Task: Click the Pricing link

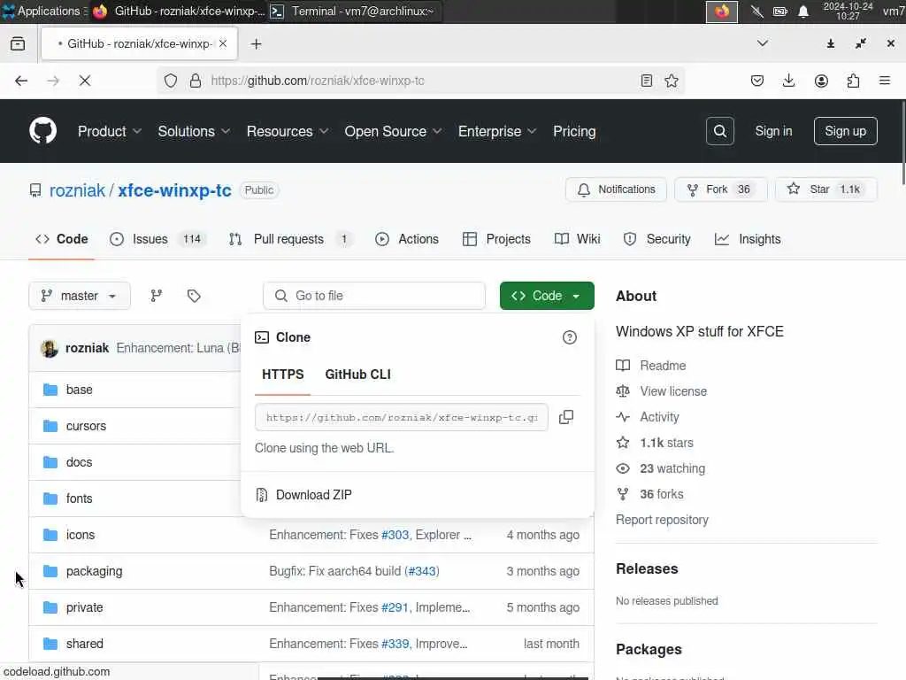Action: click(573, 131)
